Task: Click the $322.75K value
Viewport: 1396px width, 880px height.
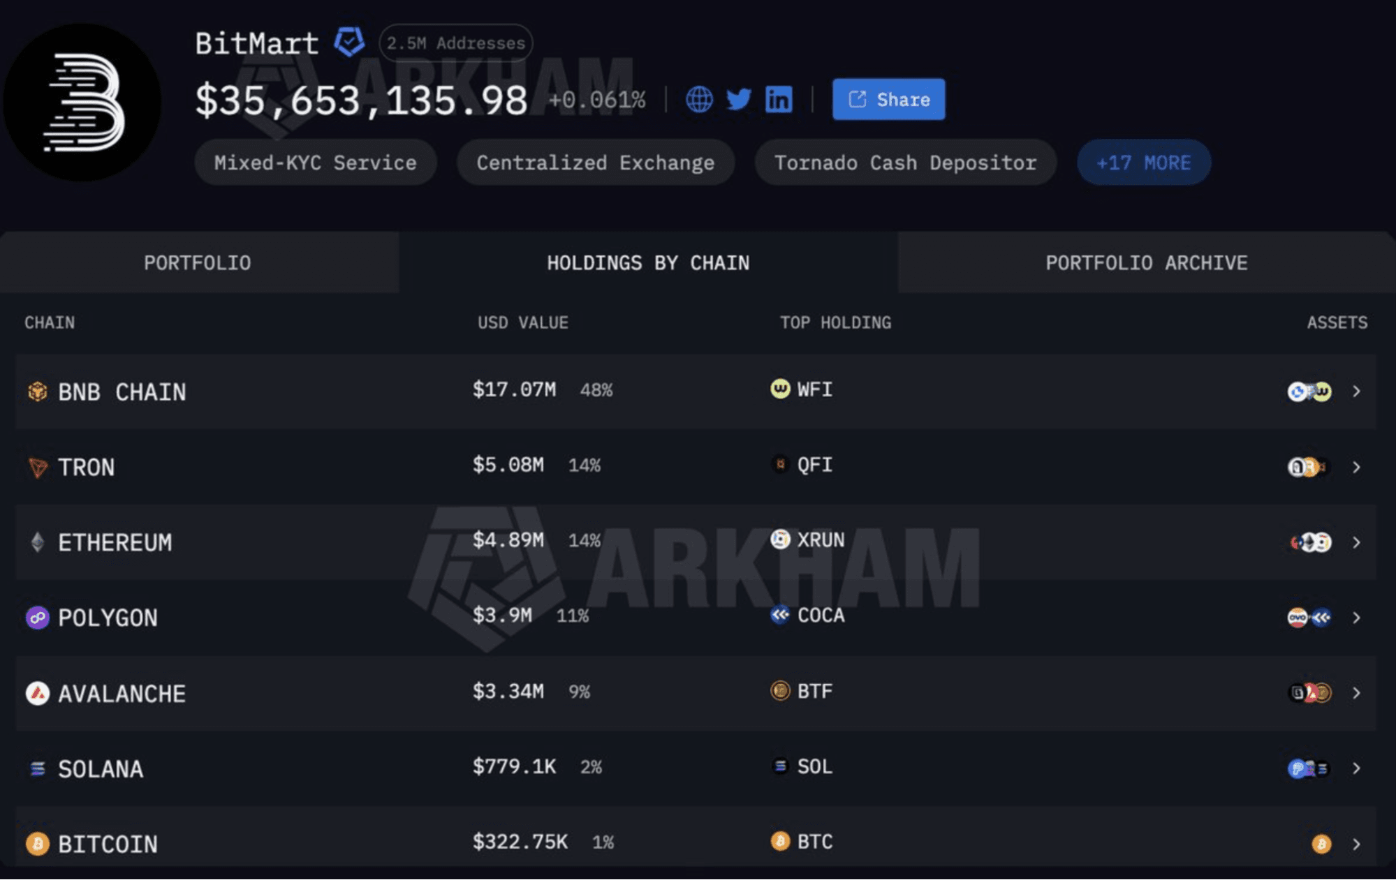Action: tap(520, 842)
